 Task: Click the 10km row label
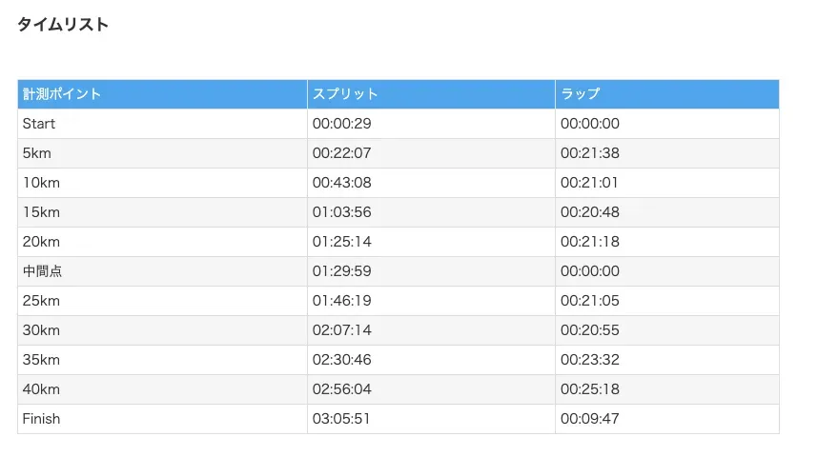coord(41,183)
